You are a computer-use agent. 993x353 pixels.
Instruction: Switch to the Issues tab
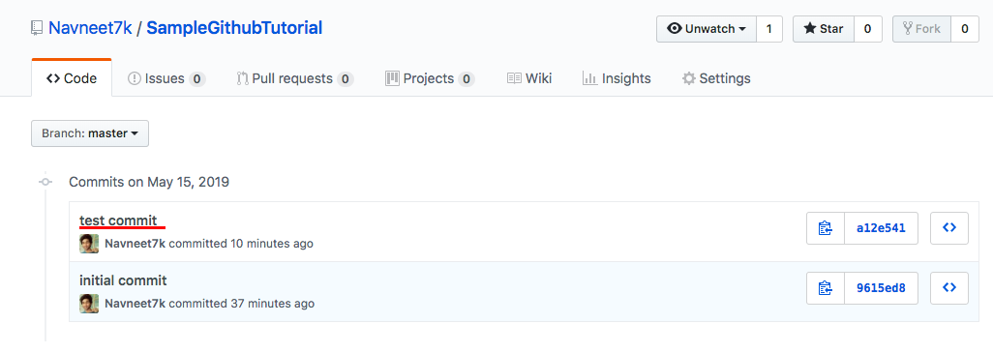point(166,78)
